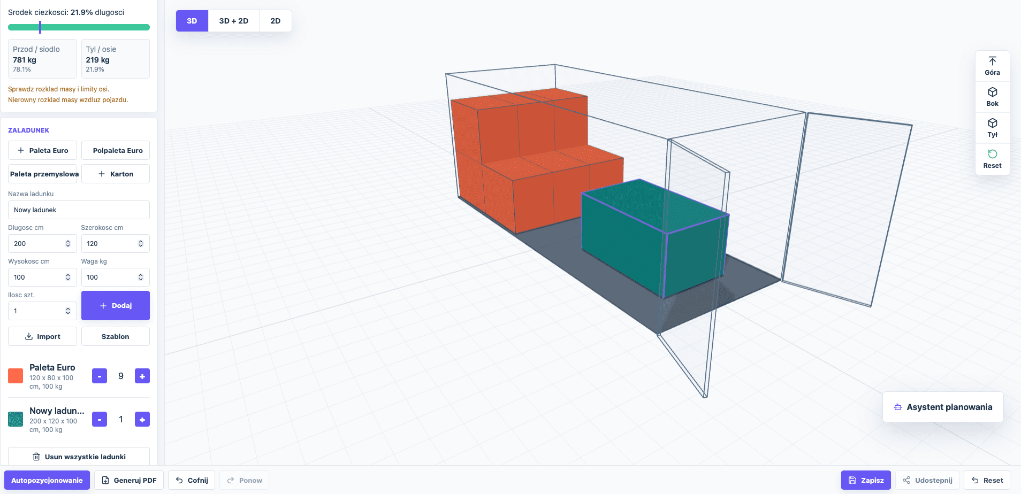Add a Polpaleta Euro load
Screen dimensions: 1021x494
click(x=116, y=150)
